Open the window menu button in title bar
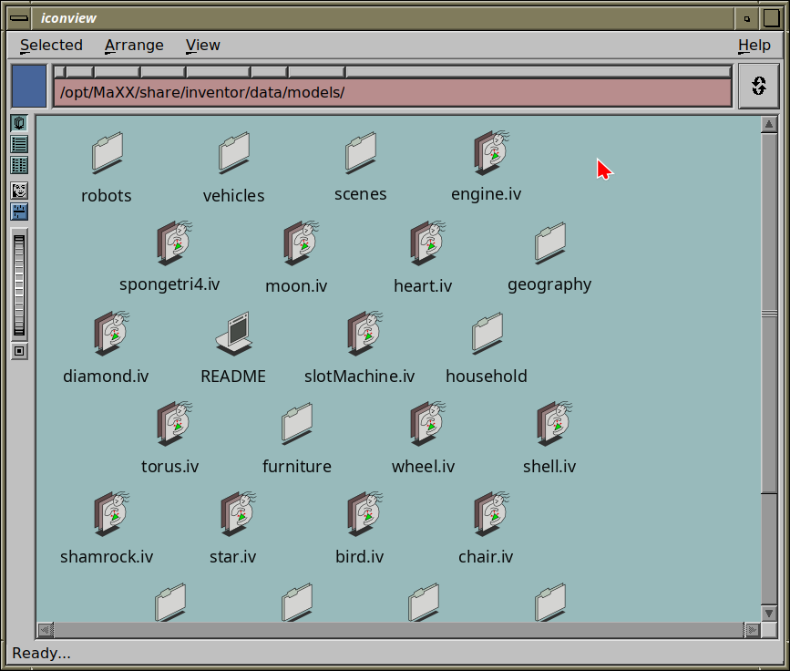 coord(19,18)
